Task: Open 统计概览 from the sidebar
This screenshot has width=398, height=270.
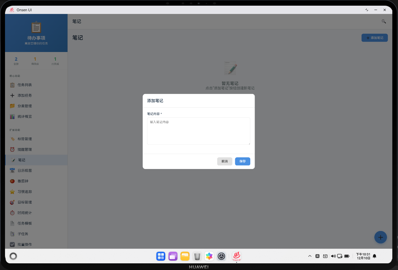Action: coord(36,117)
